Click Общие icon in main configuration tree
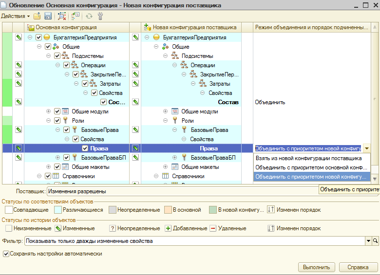Image resolution: width=380 pixels, height=275 pixels. point(56,46)
